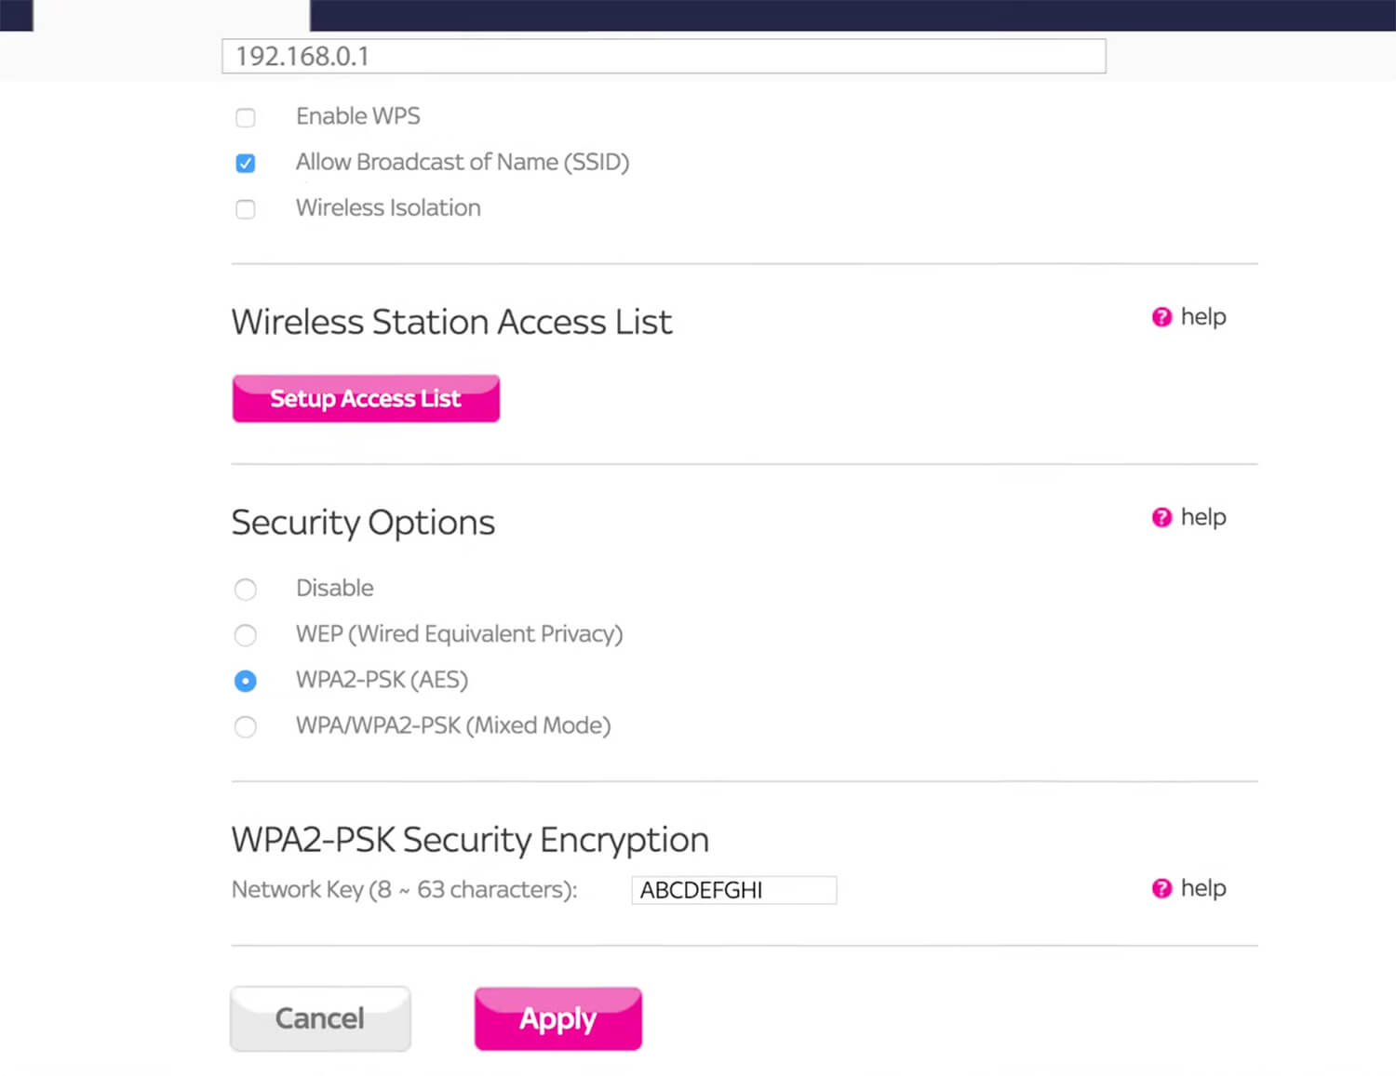Screen dimensions: 1396x1076
Task: Click the question mark icon beside Network Key
Action: coord(1161,888)
